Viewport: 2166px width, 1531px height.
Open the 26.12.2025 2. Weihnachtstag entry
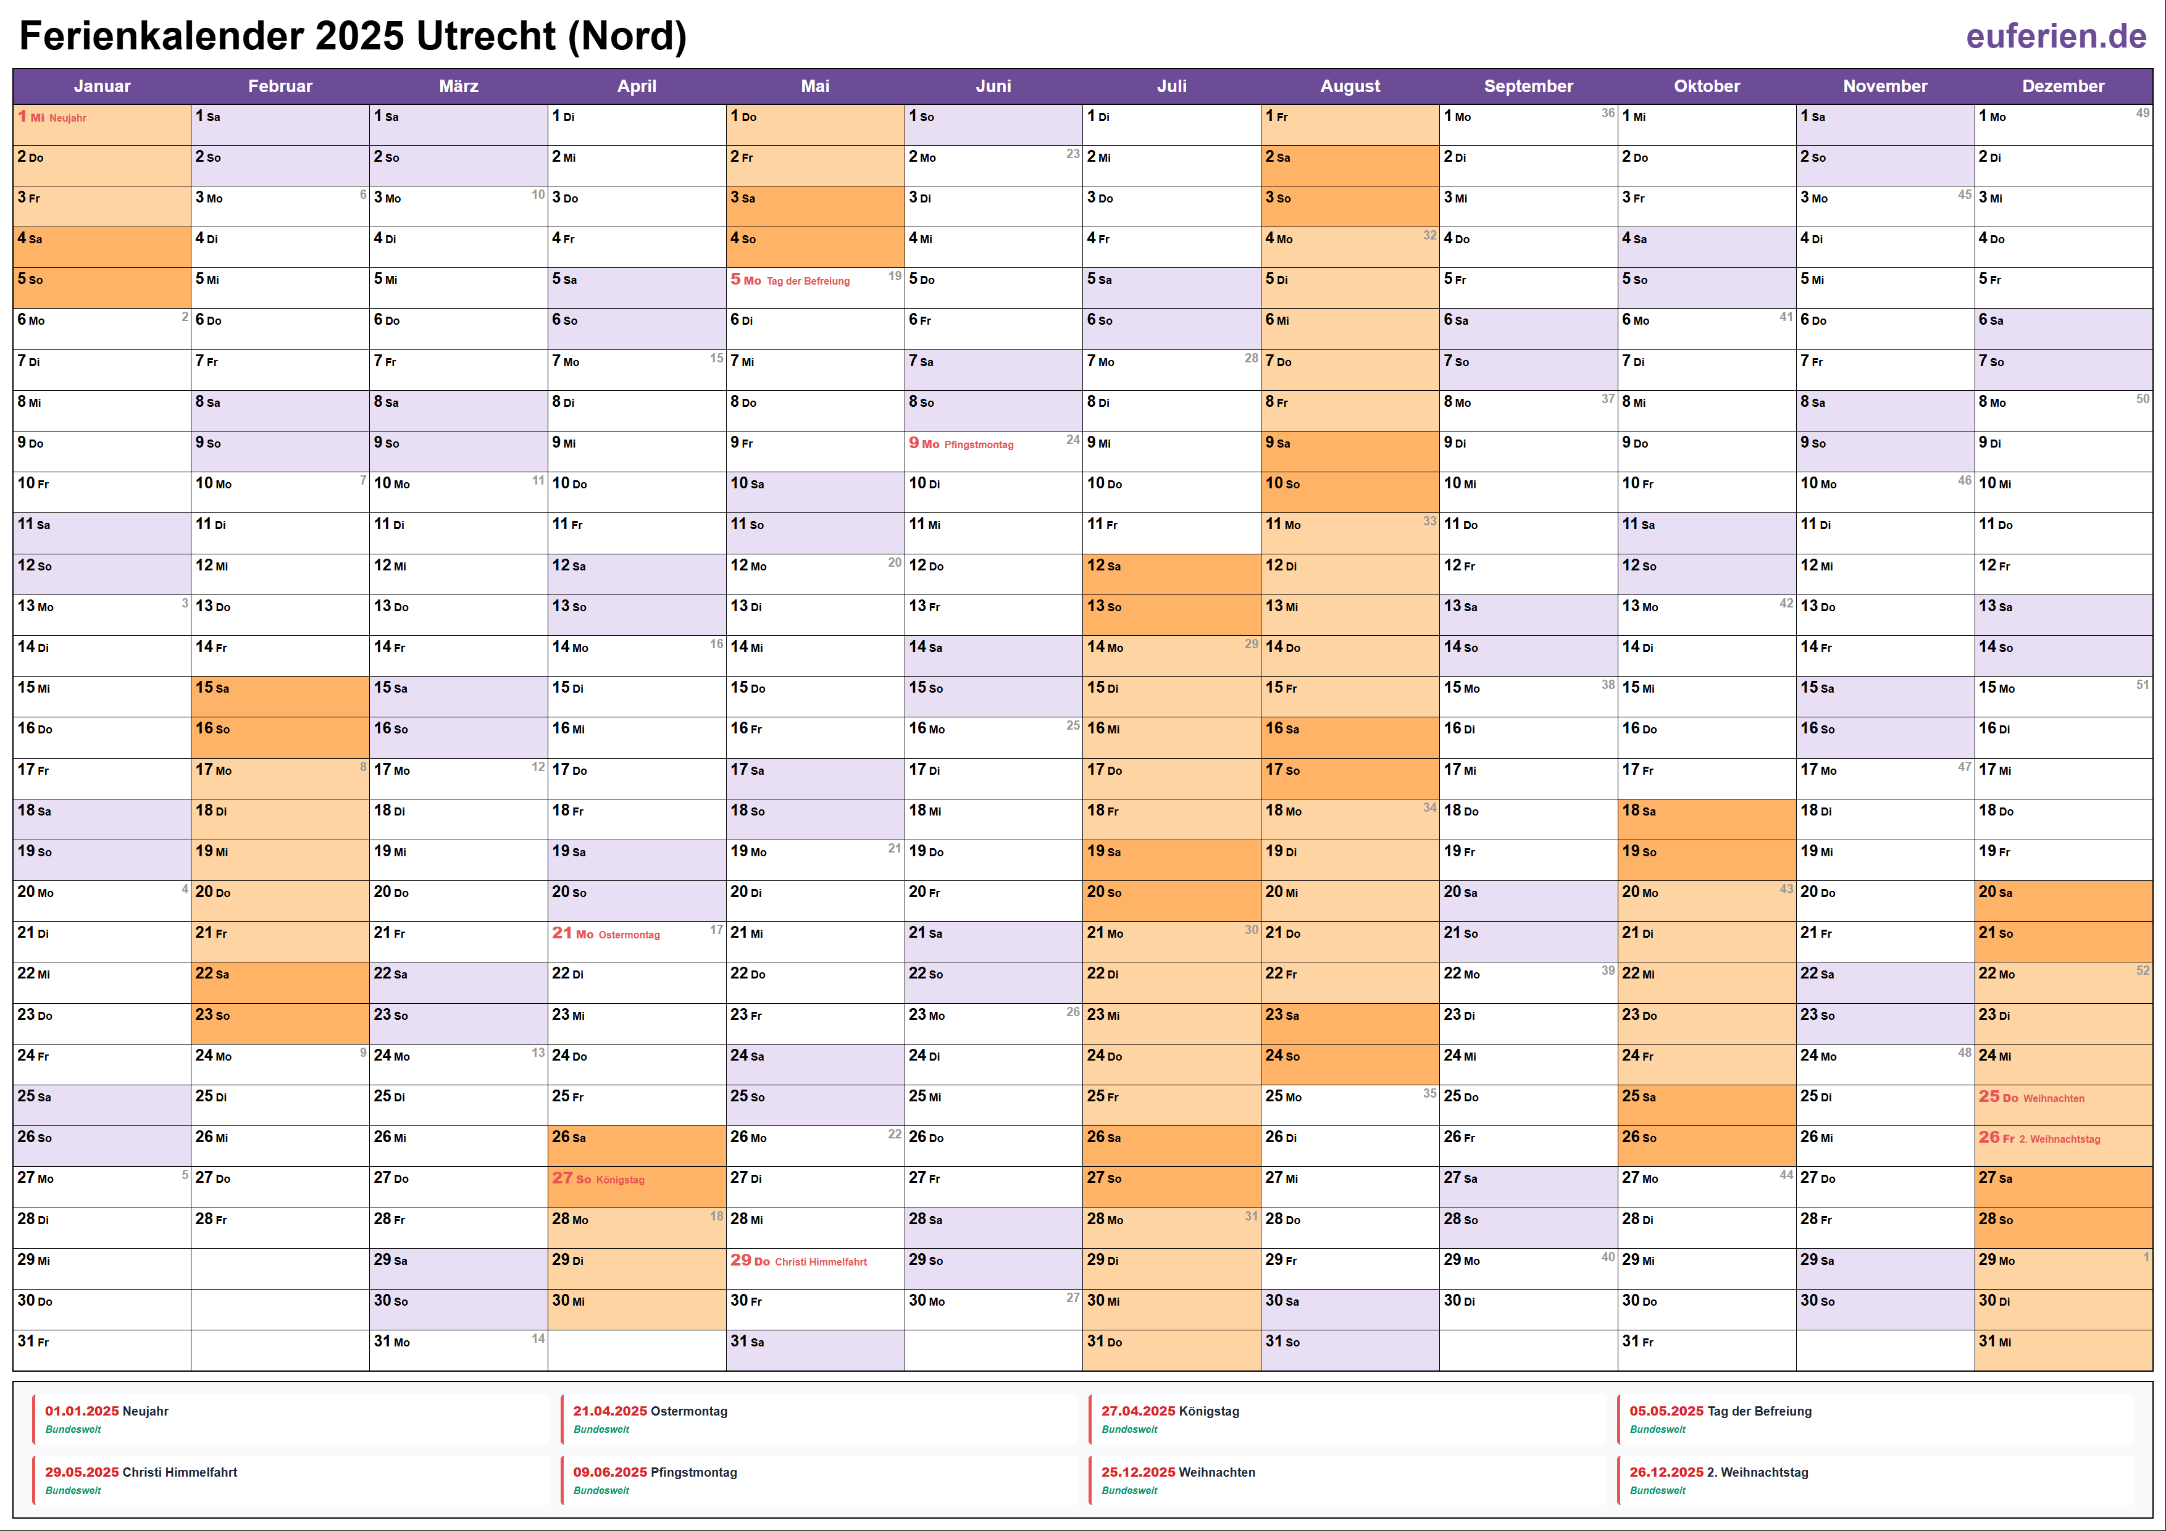coord(1718,1472)
